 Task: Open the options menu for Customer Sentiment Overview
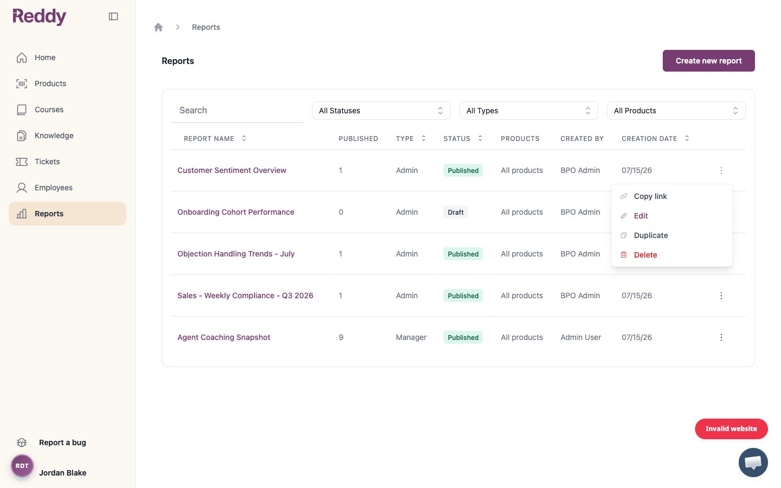[721, 170]
